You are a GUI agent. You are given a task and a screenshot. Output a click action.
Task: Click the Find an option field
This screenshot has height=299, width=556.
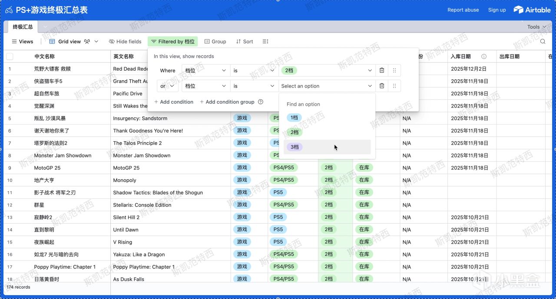(x=327, y=104)
